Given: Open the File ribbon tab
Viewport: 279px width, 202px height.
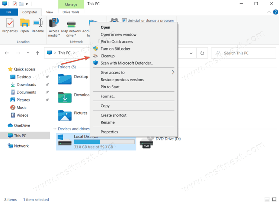Looking at the screenshot, I should pos(9,12).
